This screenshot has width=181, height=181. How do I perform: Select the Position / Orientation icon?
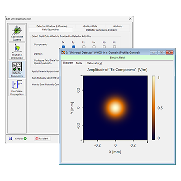click(17, 51)
